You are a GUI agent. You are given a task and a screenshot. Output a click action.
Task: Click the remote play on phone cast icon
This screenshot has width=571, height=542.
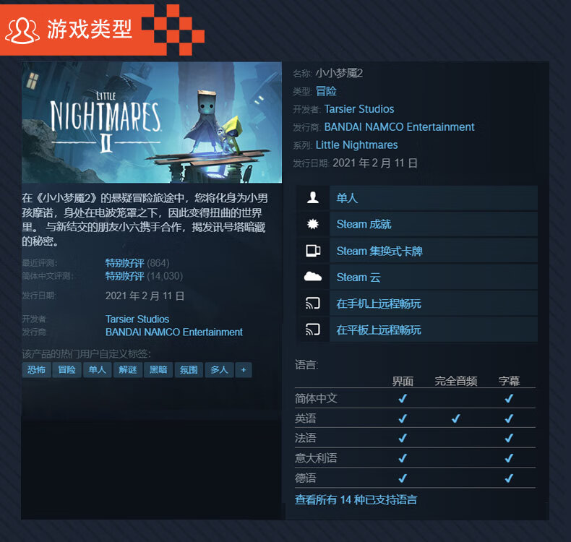313,304
